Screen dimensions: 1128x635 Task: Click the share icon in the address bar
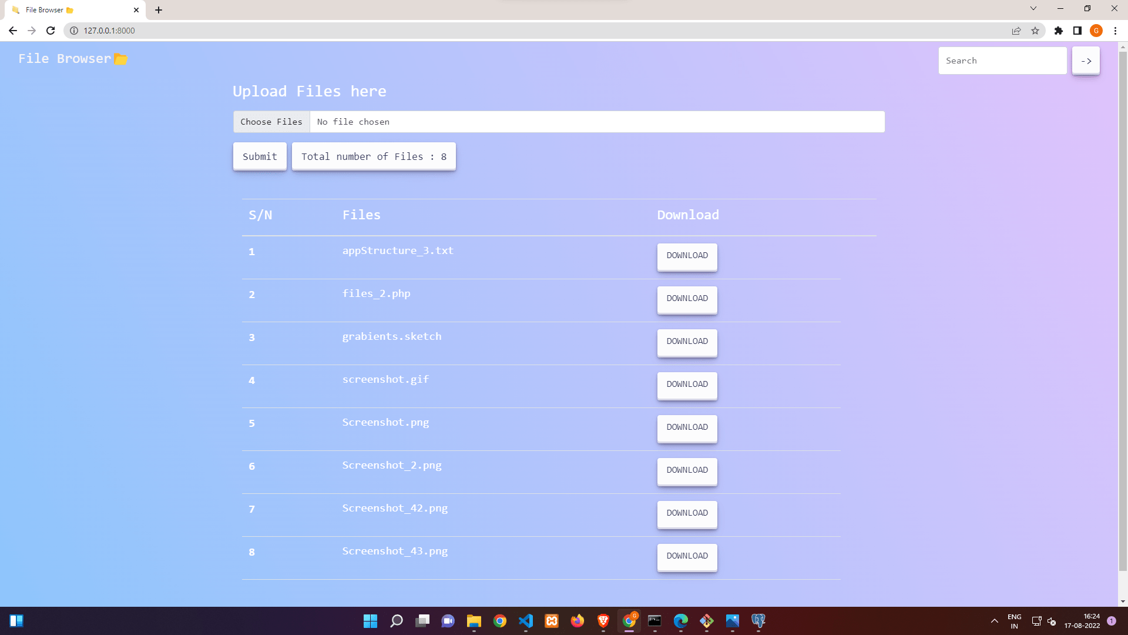[1016, 31]
